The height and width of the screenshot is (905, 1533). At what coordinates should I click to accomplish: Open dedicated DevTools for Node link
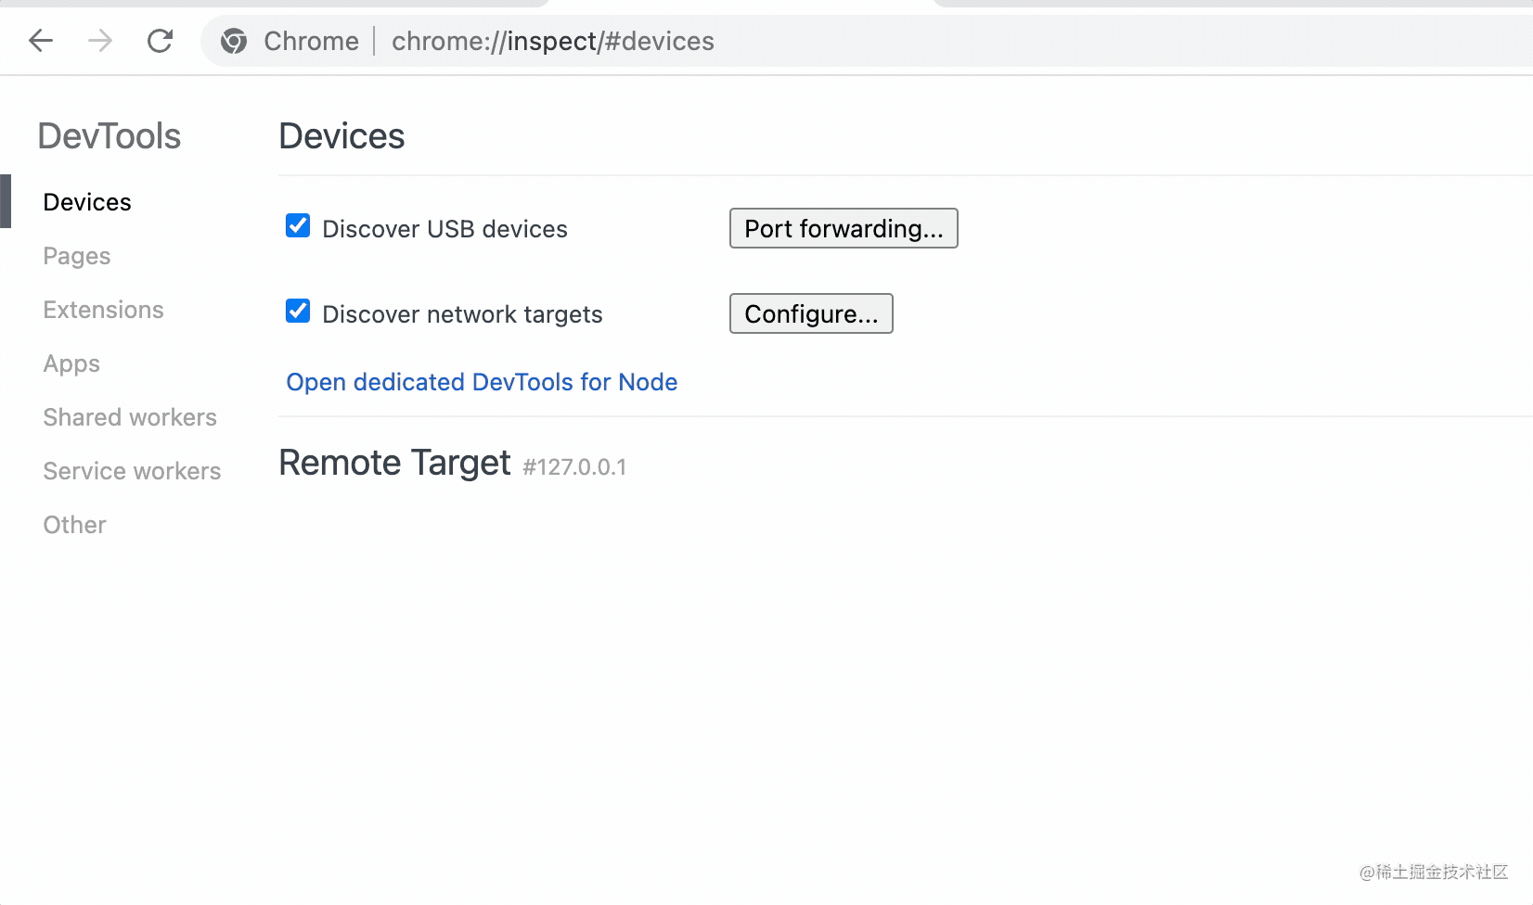coord(482,382)
